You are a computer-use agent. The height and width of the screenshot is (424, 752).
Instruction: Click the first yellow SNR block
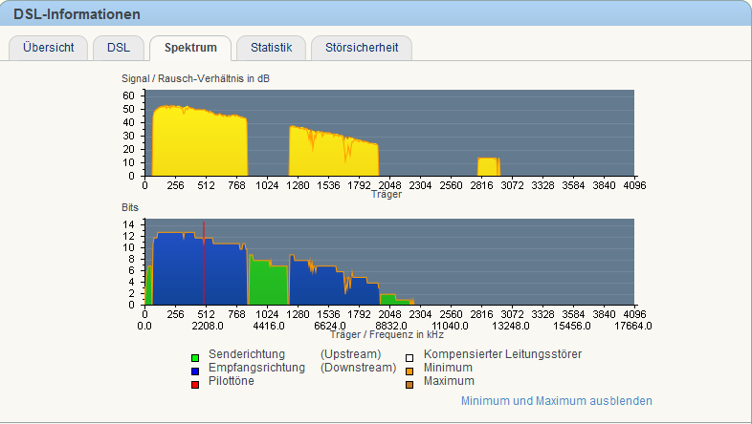click(x=198, y=143)
